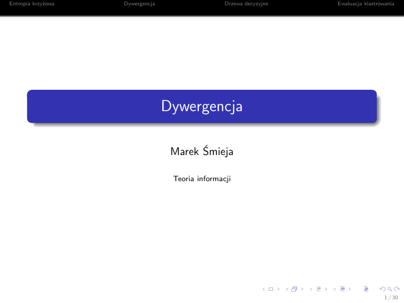This screenshot has height=303, width=404.
Task: Skip to next section with right arrow
Action: point(349,289)
